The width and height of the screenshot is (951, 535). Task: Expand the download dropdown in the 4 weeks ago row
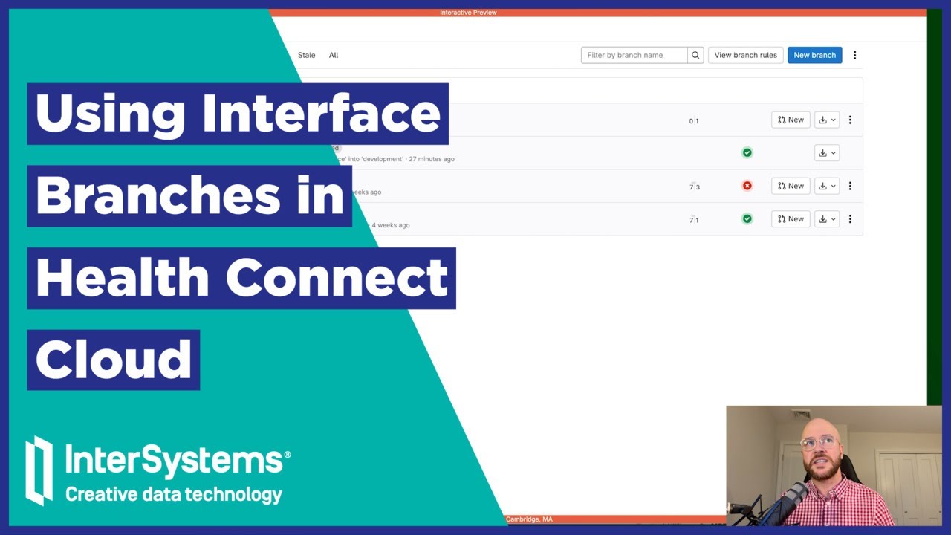(x=827, y=219)
